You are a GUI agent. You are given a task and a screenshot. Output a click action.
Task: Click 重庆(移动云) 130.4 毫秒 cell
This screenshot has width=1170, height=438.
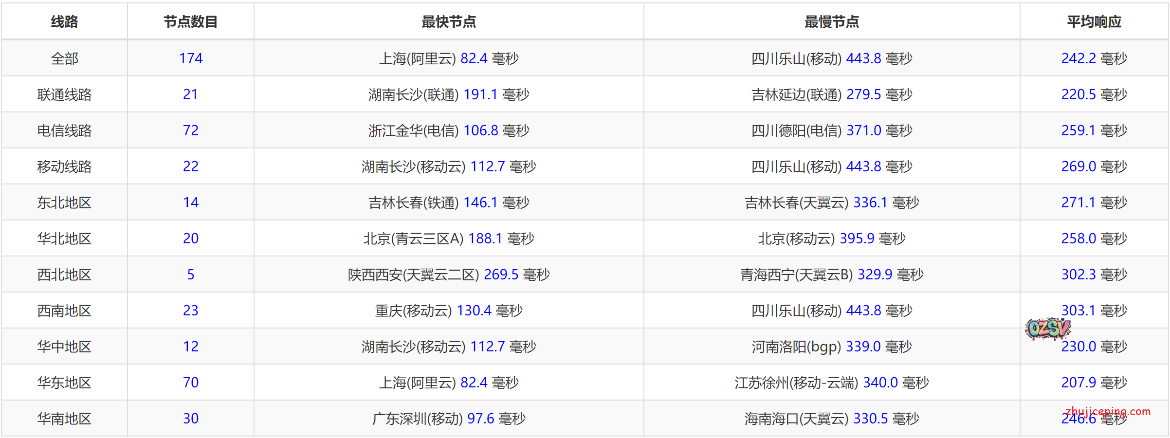[448, 310]
